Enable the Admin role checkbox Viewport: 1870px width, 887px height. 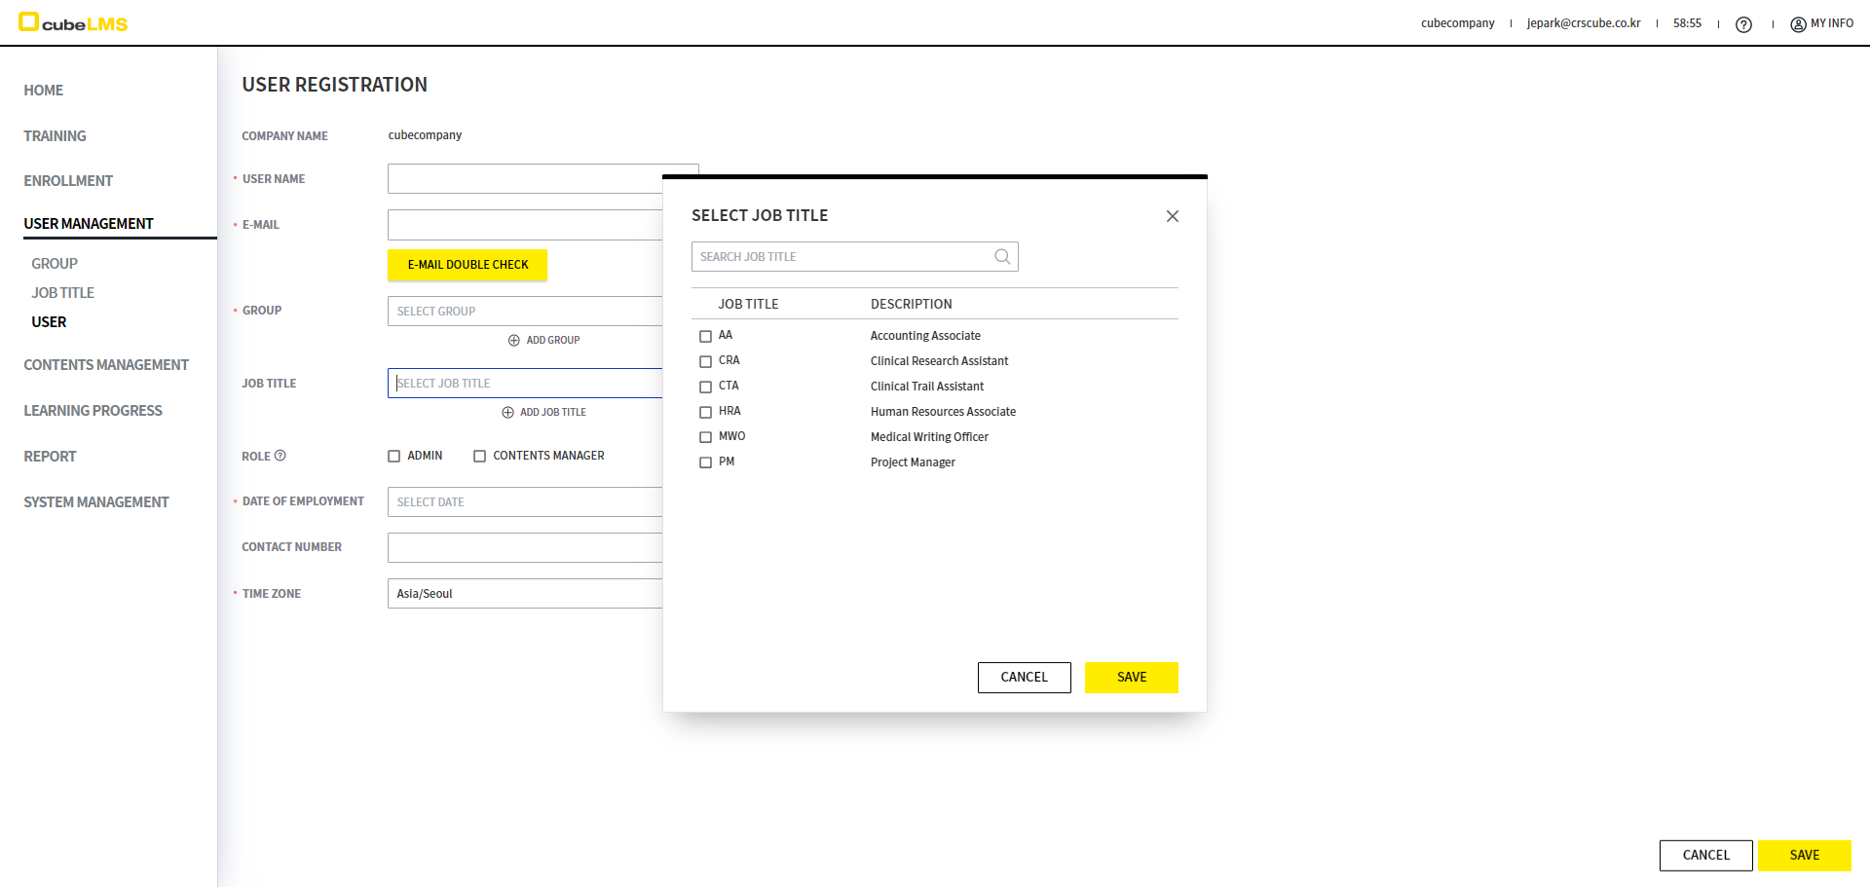394,456
